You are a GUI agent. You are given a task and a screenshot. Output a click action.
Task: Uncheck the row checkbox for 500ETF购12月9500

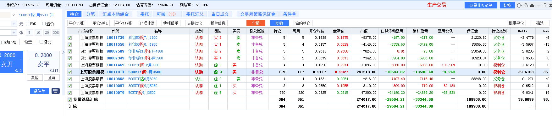[x=70, y=65]
